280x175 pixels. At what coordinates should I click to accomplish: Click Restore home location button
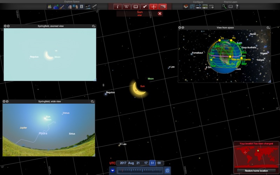coord(256,171)
